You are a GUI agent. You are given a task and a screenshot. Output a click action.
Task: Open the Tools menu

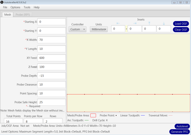[27, 7]
